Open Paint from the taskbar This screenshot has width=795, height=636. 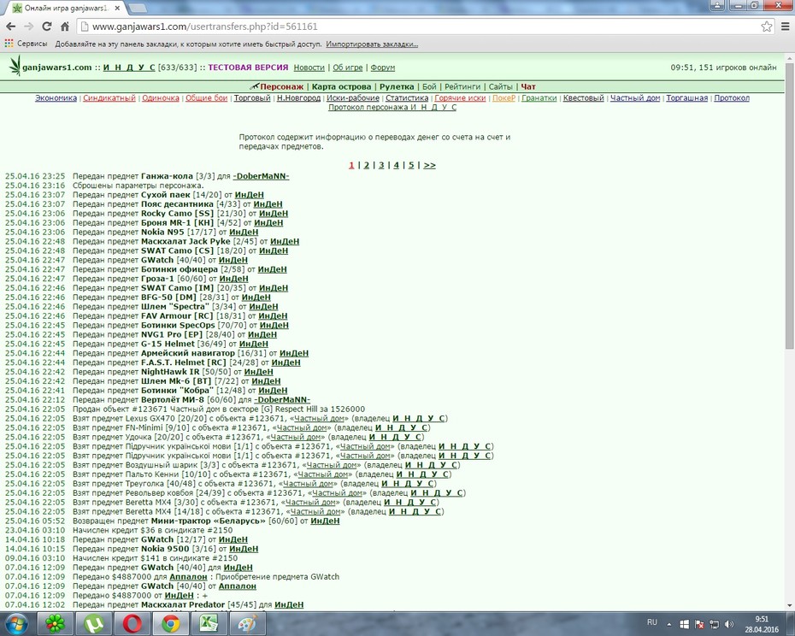point(247,623)
